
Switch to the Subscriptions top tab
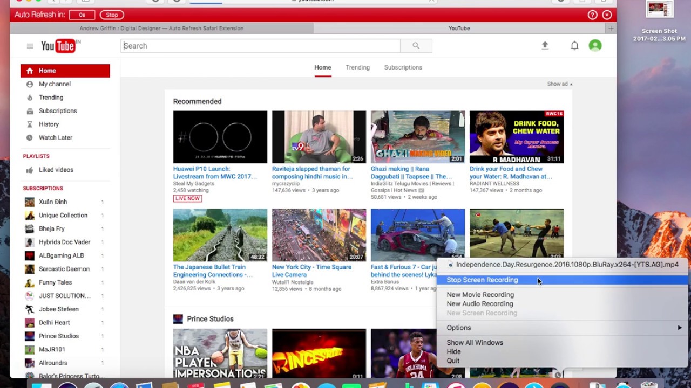click(403, 67)
